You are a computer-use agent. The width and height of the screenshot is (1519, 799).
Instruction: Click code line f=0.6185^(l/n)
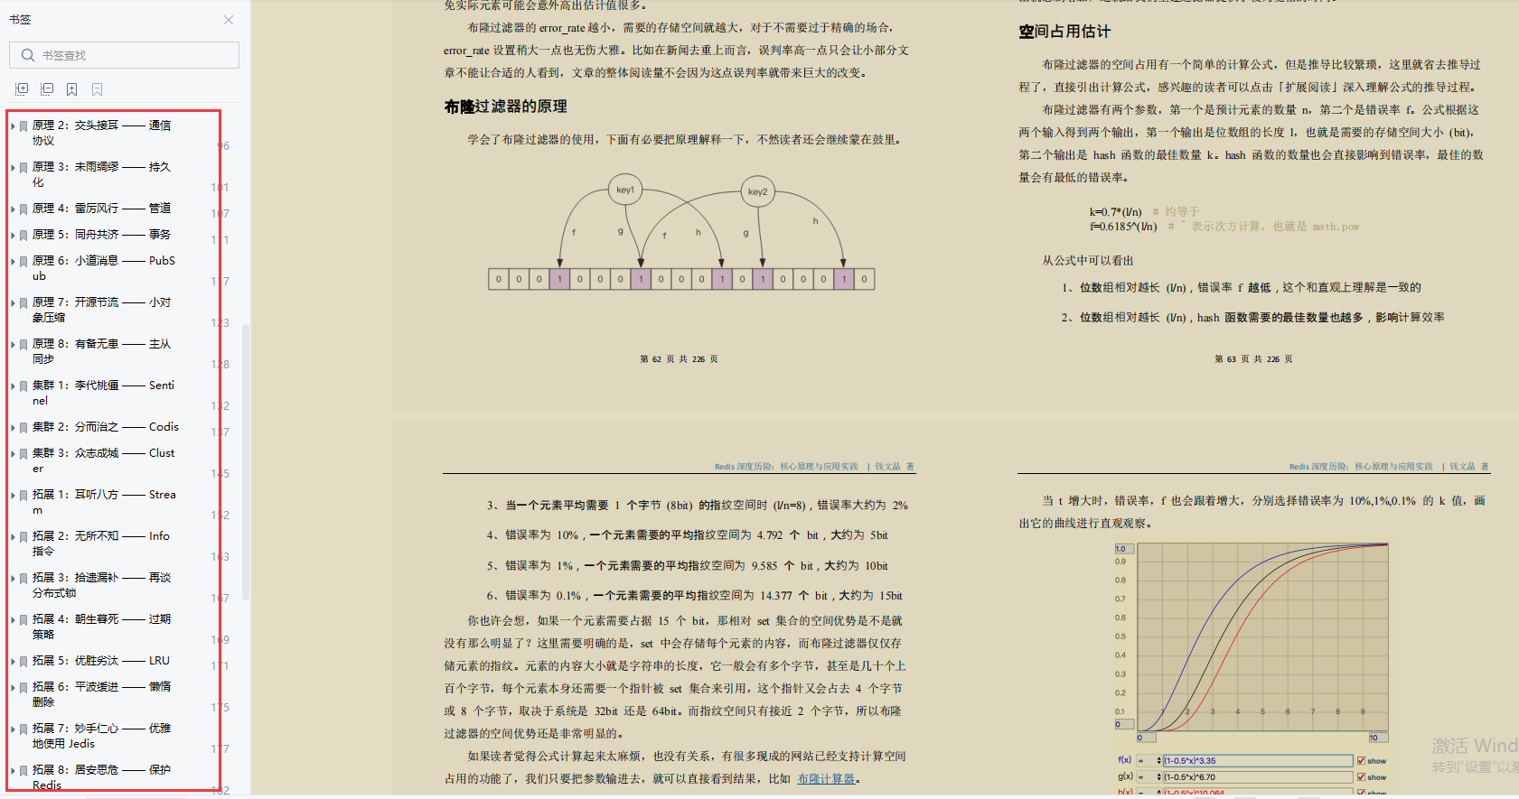click(1123, 227)
